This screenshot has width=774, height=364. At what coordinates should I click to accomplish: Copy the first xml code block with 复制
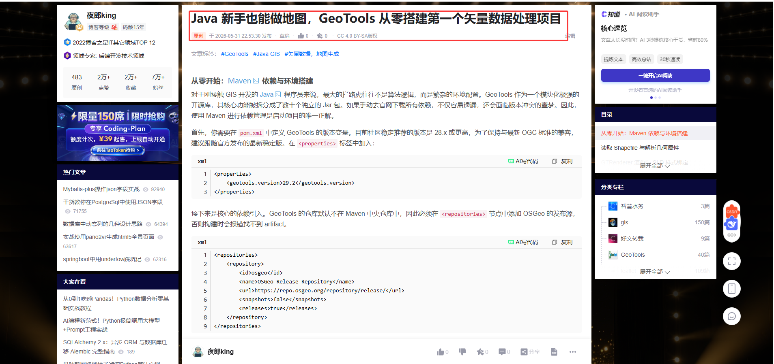point(562,161)
